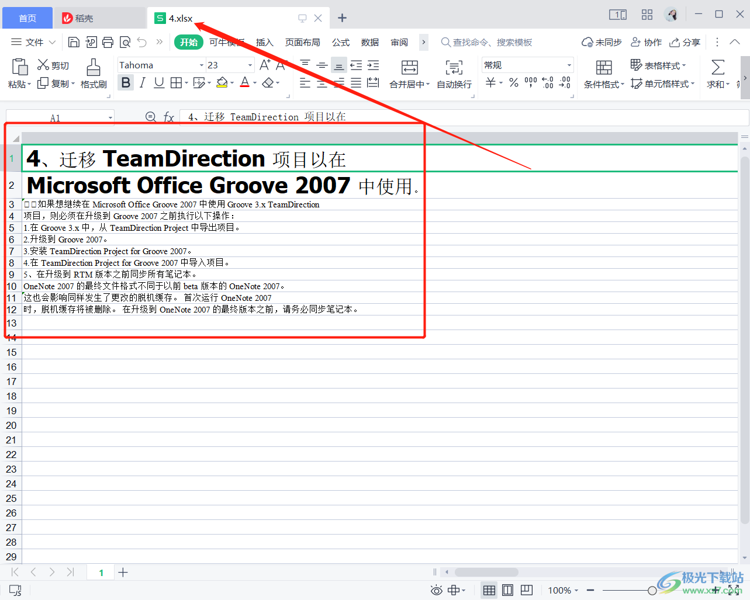Switch to page layout view in status bar
The width and height of the screenshot is (750, 600).
[508, 590]
